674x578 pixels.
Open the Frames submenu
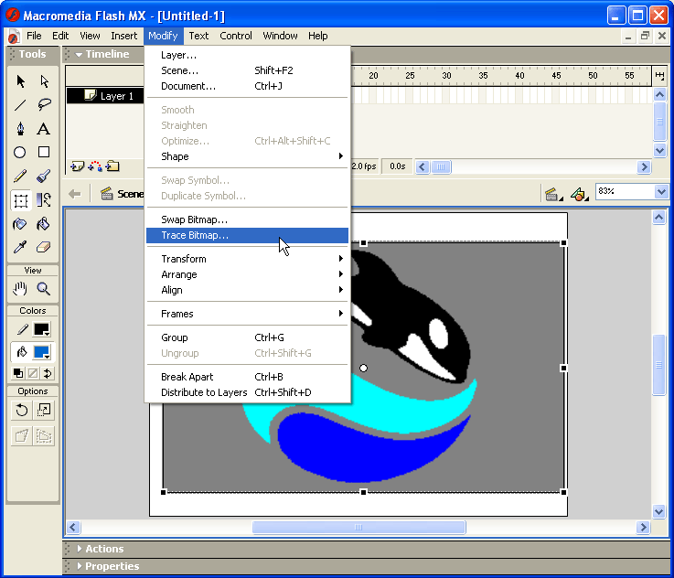pyautogui.click(x=247, y=314)
